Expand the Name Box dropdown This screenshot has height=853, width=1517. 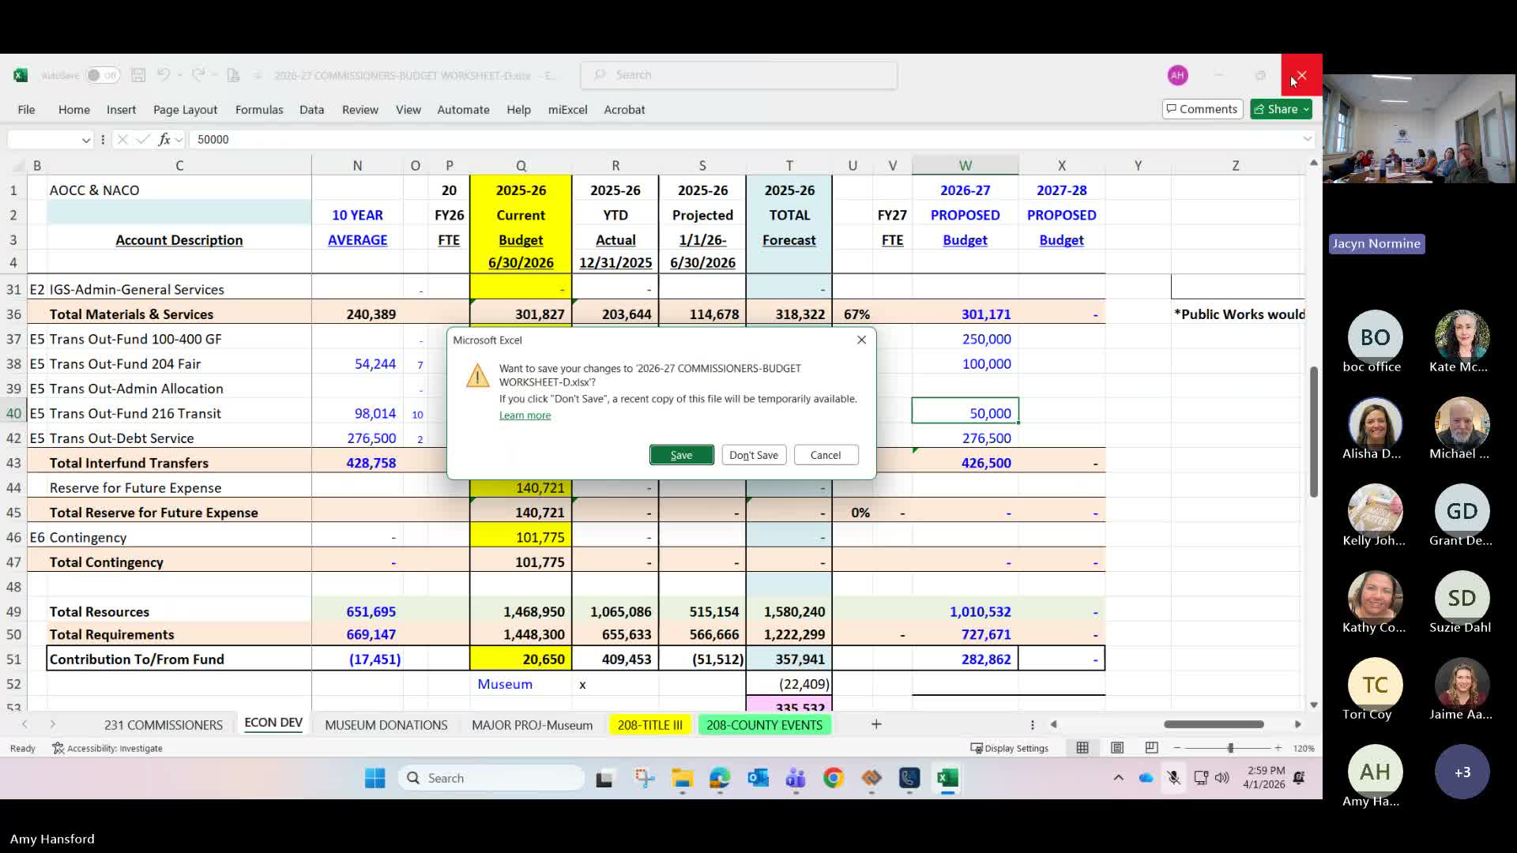85,140
